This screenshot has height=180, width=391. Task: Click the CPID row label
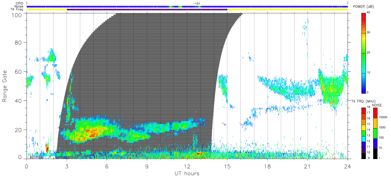point(20,3)
